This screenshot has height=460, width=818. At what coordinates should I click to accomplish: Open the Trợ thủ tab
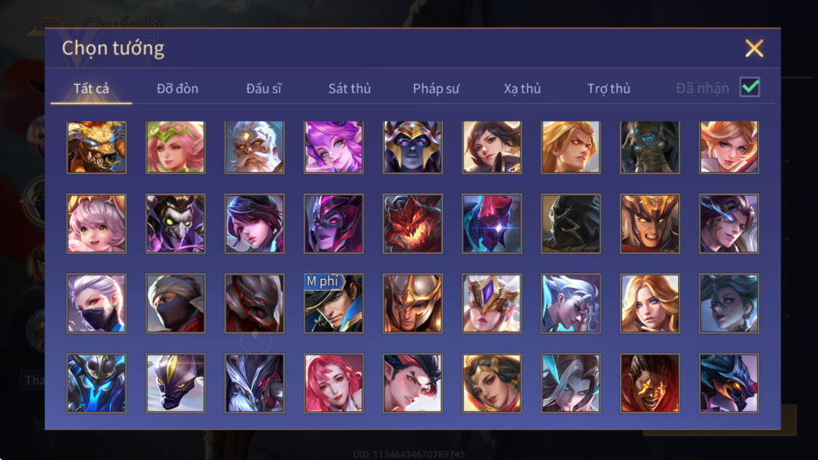tap(609, 88)
